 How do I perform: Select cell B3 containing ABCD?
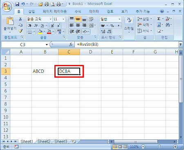click(x=45, y=71)
